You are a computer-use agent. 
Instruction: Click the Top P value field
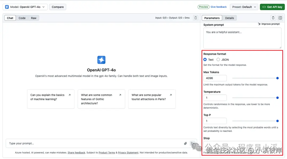[215, 121]
